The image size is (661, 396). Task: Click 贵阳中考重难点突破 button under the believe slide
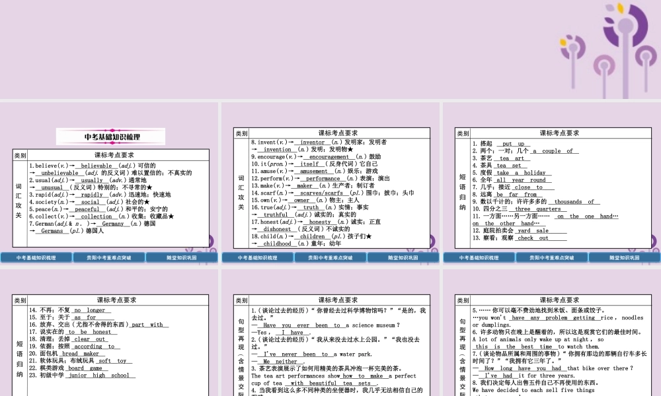[109, 257]
